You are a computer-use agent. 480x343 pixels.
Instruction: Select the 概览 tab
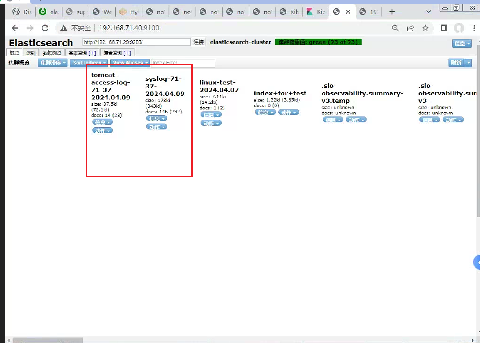coord(14,53)
